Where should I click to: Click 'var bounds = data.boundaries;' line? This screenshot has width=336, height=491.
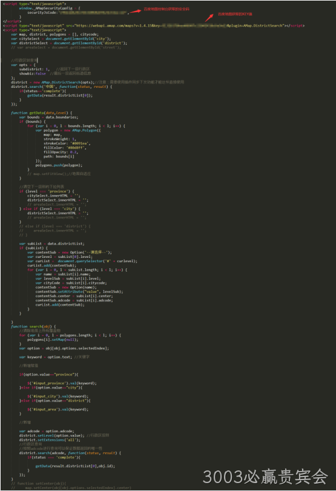click(48, 117)
